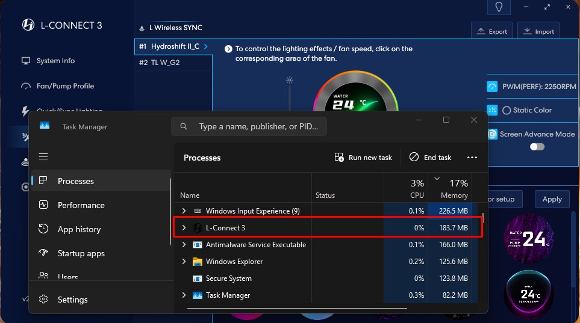Screen dimensions: 580x323
Task: Click the 183.7 MB memory value
Action: pos(453,228)
